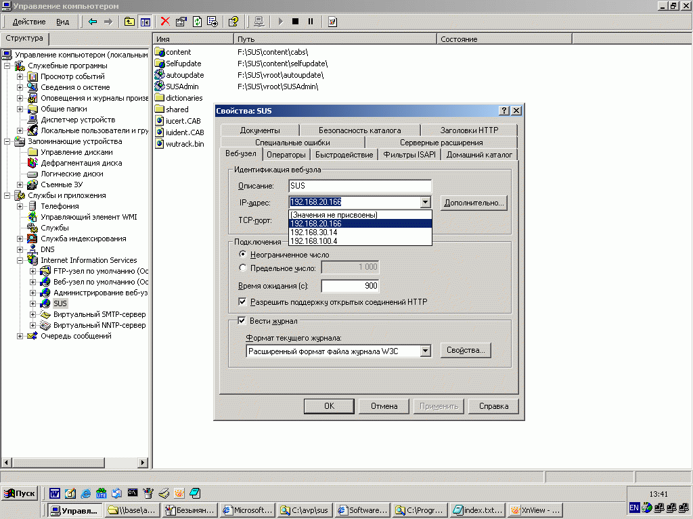Screen dimensions: 693x519
Task: Switch to the Быстродействие tab
Action: click(344, 155)
